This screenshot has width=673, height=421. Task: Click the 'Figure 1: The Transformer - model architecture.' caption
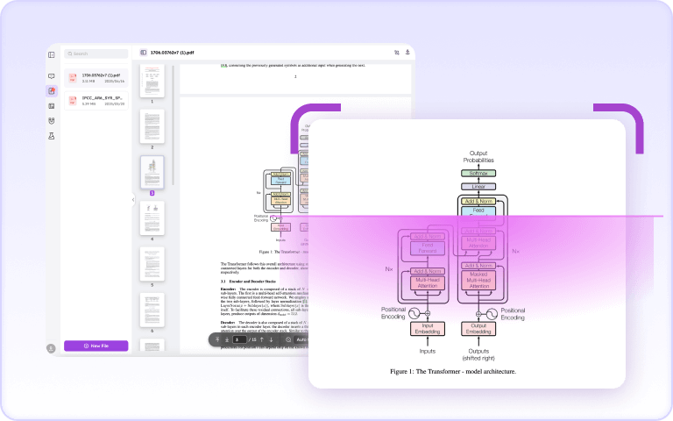click(453, 371)
